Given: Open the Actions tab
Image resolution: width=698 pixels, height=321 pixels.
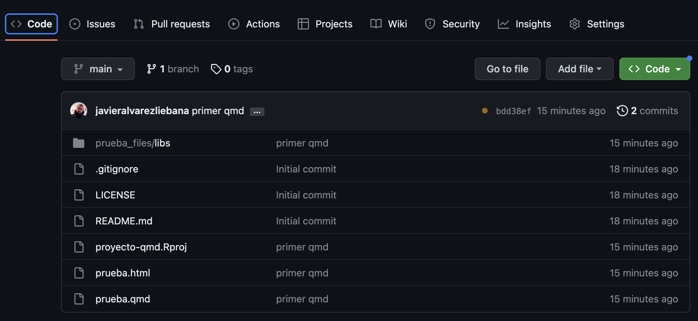Looking at the screenshot, I should (x=254, y=24).
